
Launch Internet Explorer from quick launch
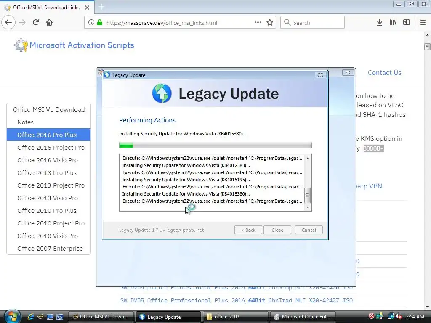(30, 317)
